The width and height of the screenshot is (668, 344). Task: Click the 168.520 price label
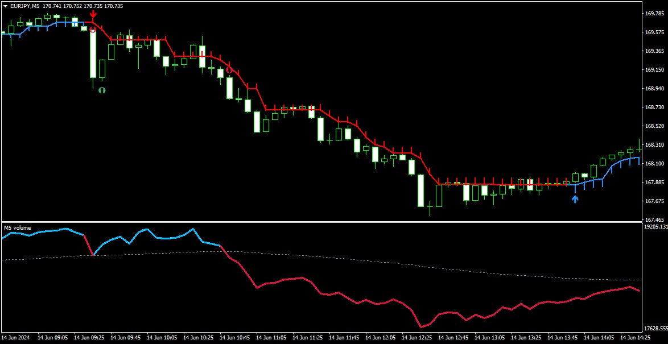click(x=655, y=126)
